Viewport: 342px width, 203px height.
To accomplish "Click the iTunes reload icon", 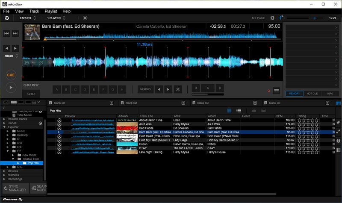I will pyautogui.click(x=40, y=123).
